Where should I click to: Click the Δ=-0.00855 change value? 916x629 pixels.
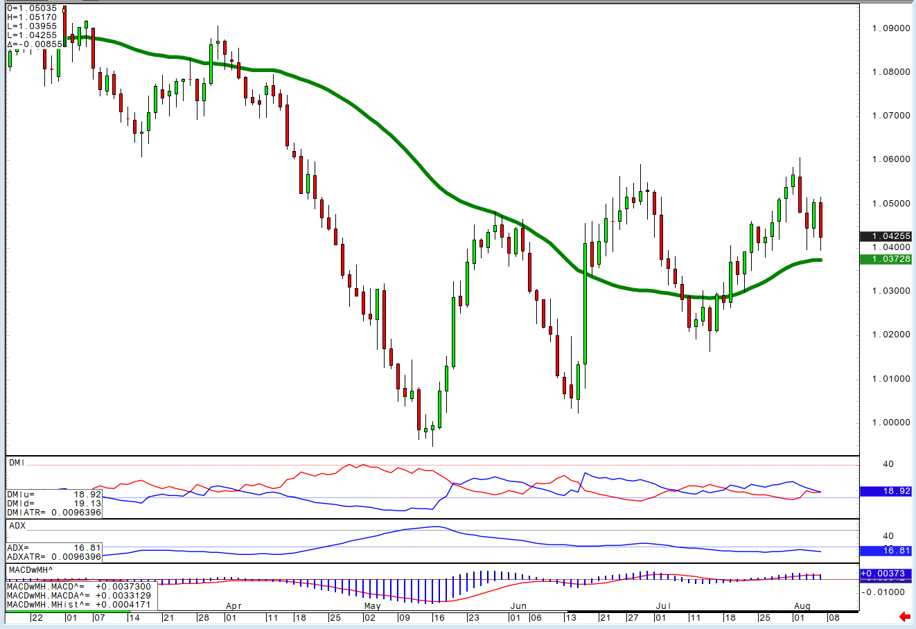pyautogui.click(x=35, y=44)
